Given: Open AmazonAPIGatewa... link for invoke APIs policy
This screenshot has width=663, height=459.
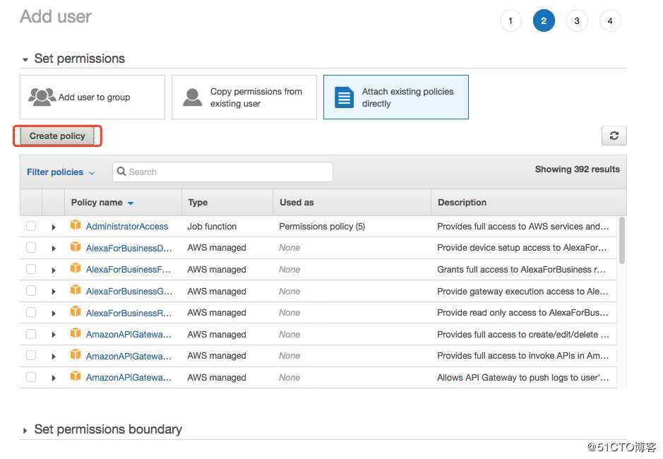Looking at the screenshot, I should coord(129,356).
